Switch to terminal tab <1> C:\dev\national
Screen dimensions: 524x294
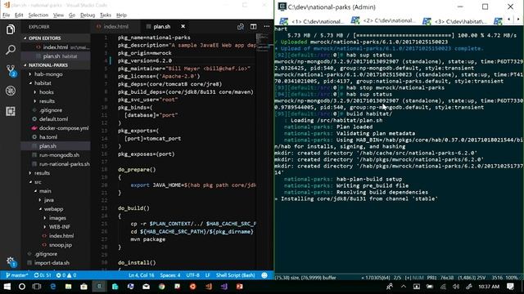coord(311,21)
